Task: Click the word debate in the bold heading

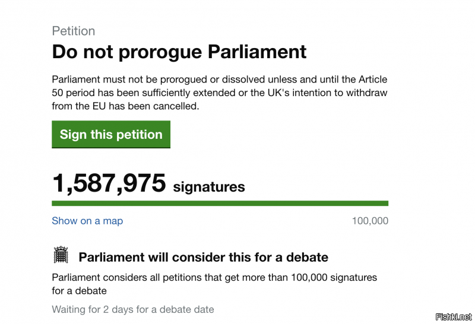Action: tap(307, 257)
